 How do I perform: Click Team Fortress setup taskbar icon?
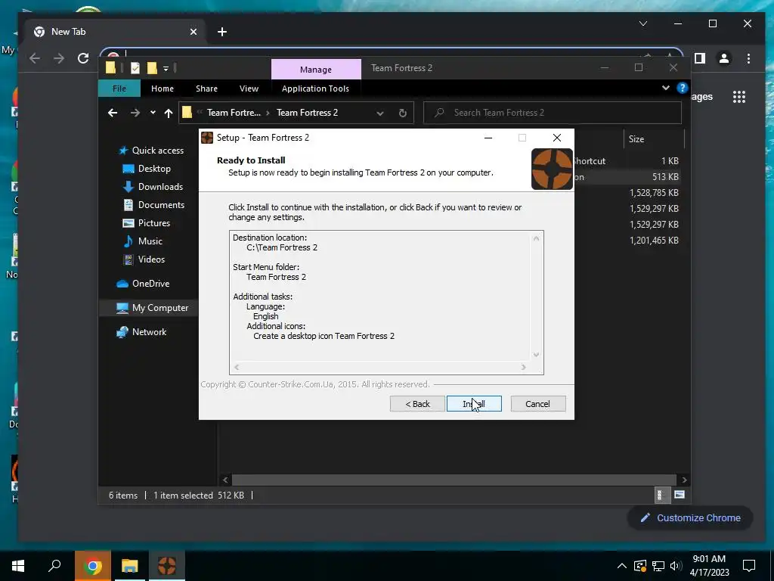pyautogui.click(x=167, y=566)
